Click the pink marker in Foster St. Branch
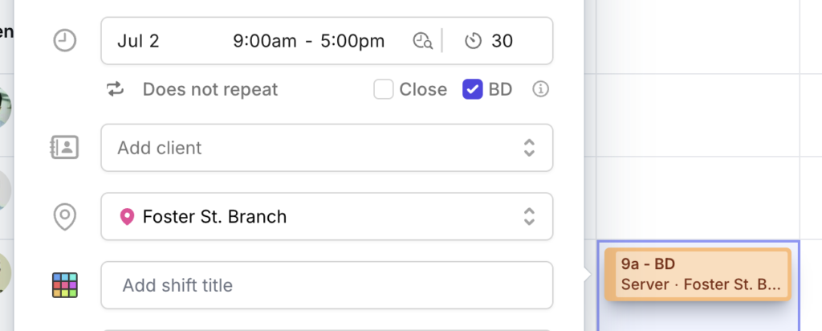Image resolution: width=822 pixels, height=331 pixels. point(127,217)
